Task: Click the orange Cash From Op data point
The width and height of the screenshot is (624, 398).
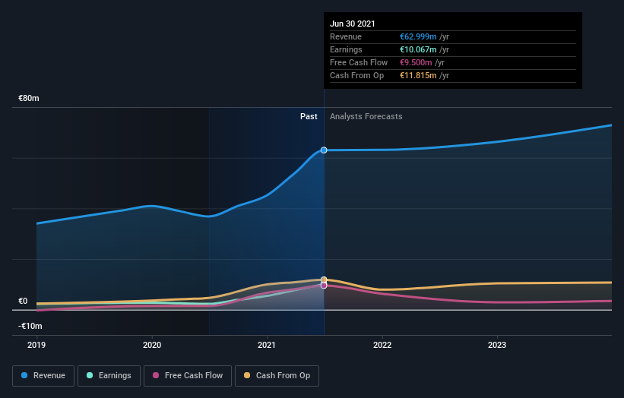Action: (x=324, y=280)
